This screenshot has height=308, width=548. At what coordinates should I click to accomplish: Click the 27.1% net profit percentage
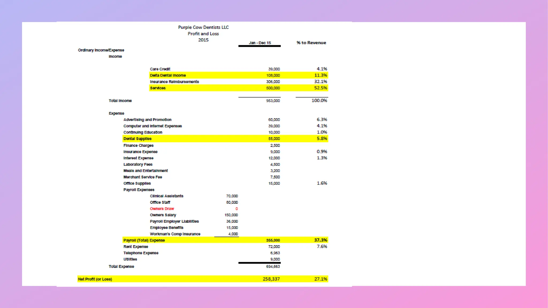pyautogui.click(x=321, y=279)
